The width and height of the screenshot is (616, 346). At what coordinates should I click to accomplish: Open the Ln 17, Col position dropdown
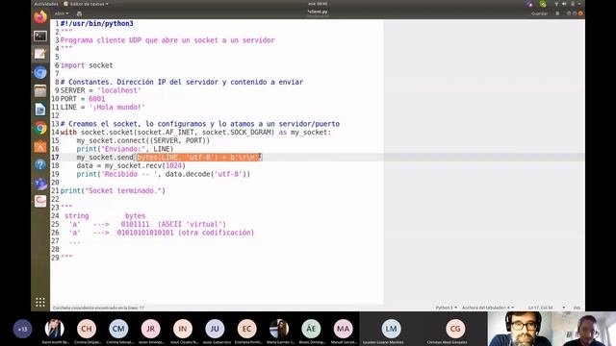pos(547,308)
